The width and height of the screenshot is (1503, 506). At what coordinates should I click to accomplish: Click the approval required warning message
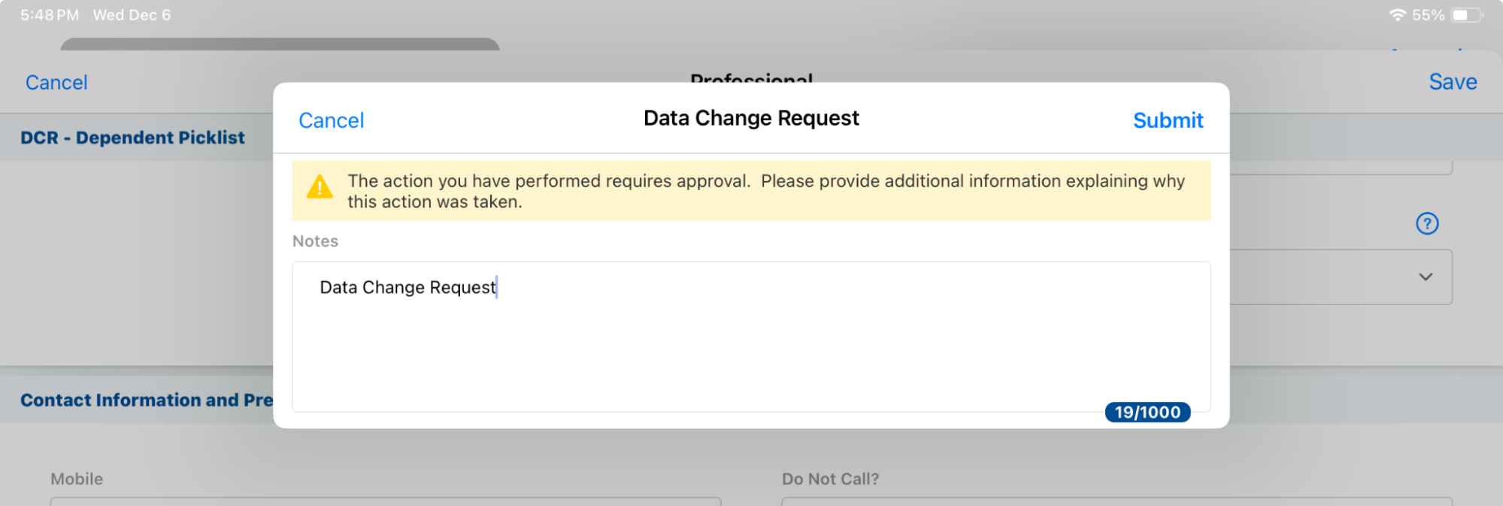pyautogui.click(x=765, y=191)
